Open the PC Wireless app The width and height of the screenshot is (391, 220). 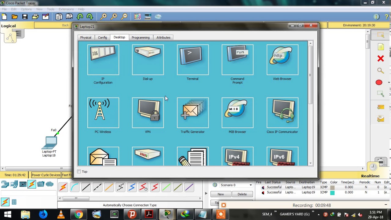(103, 113)
